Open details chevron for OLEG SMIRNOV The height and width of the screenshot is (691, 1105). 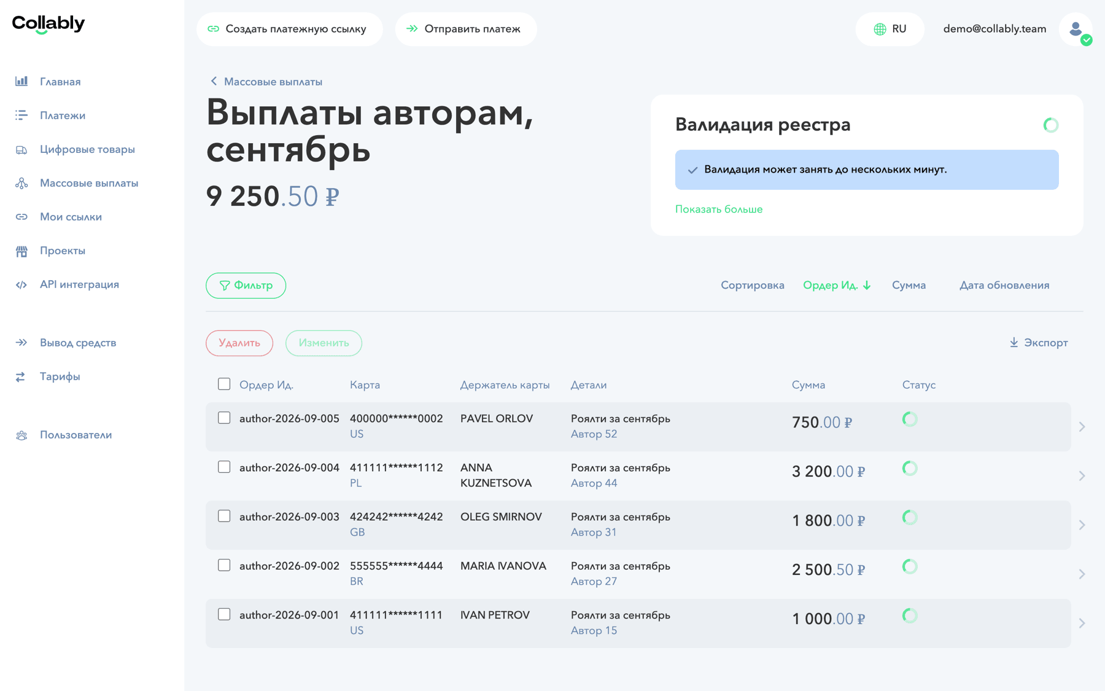(x=1082, y=525)
